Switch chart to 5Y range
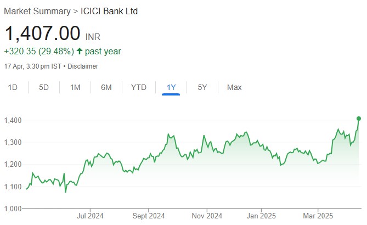The width and height of the screenshot is (367, 225). [202, 87]
